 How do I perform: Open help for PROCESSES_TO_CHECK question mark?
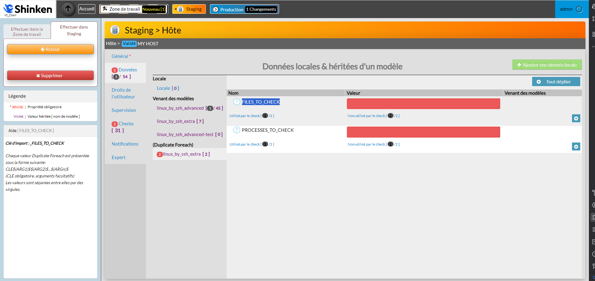[x=236, y=130]
